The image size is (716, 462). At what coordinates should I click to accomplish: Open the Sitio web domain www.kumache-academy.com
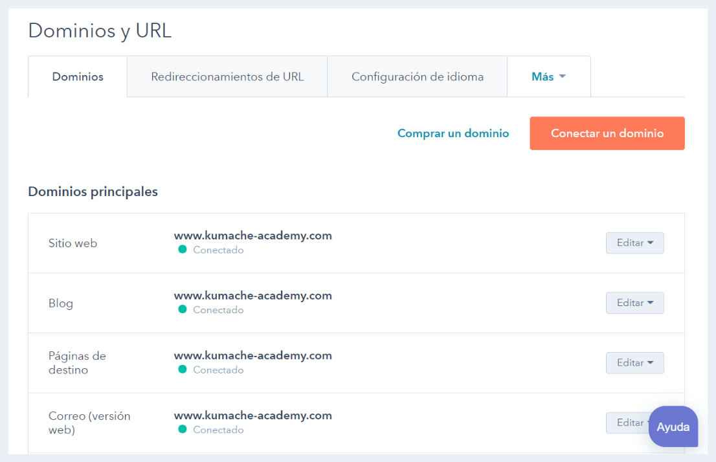pyautogui.click(x=253, y=236)
